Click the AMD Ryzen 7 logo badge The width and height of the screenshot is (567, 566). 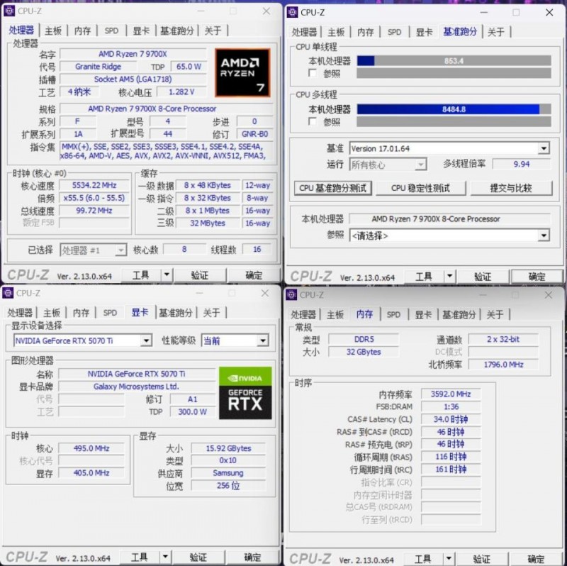point(242,73)
